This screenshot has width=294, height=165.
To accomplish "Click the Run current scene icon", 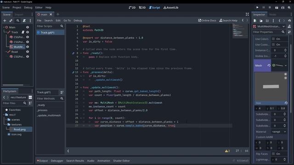I will (x=277, y=7).
